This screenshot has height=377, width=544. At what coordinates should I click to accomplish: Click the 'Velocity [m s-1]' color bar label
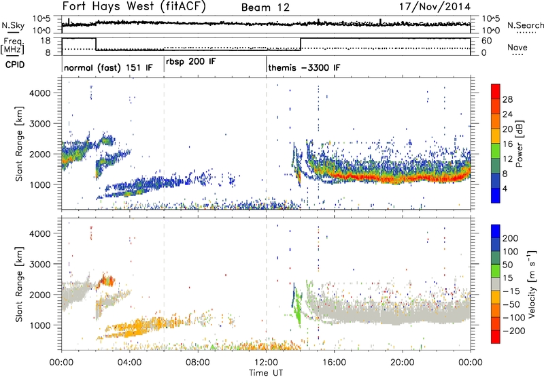(531, 284)
